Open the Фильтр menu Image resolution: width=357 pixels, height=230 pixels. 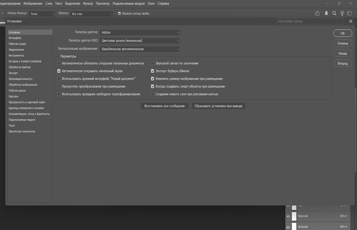pyautogui.click(x=88, y=3)
